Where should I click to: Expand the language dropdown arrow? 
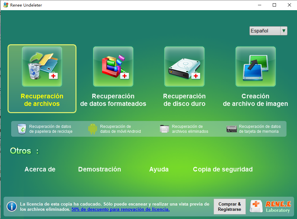click(x=284, y=31)
